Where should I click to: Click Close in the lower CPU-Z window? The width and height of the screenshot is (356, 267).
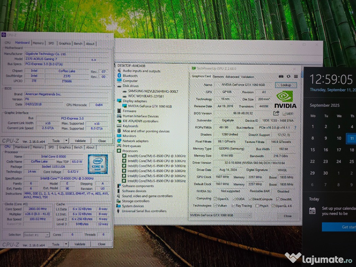pyautogui.click(x=102, y=244)
